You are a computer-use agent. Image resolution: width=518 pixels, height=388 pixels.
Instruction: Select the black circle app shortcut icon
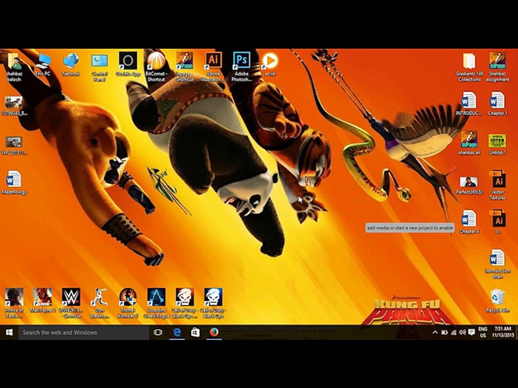tap(128, 60)
